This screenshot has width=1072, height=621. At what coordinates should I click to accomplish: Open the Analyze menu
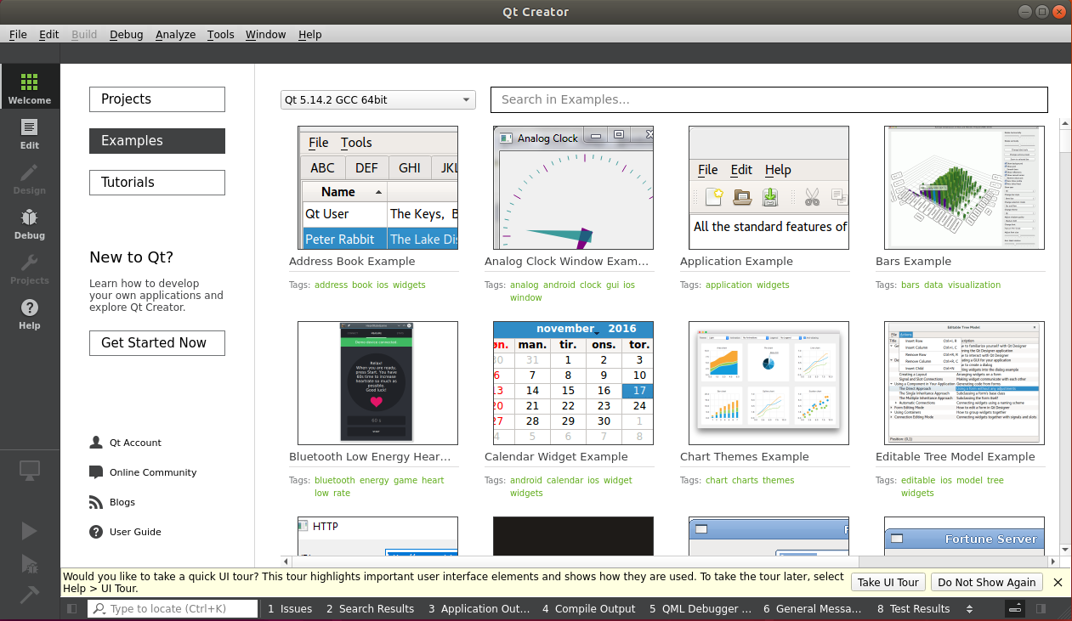(x=175, y=34)
